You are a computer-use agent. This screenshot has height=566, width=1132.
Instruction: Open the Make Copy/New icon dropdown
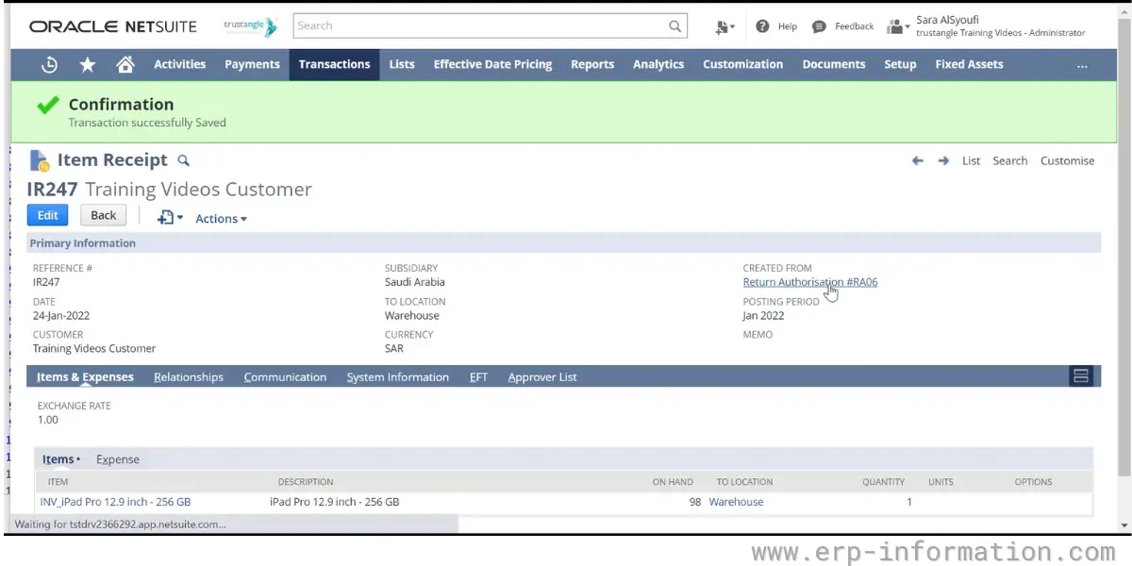tap(170, 218)
